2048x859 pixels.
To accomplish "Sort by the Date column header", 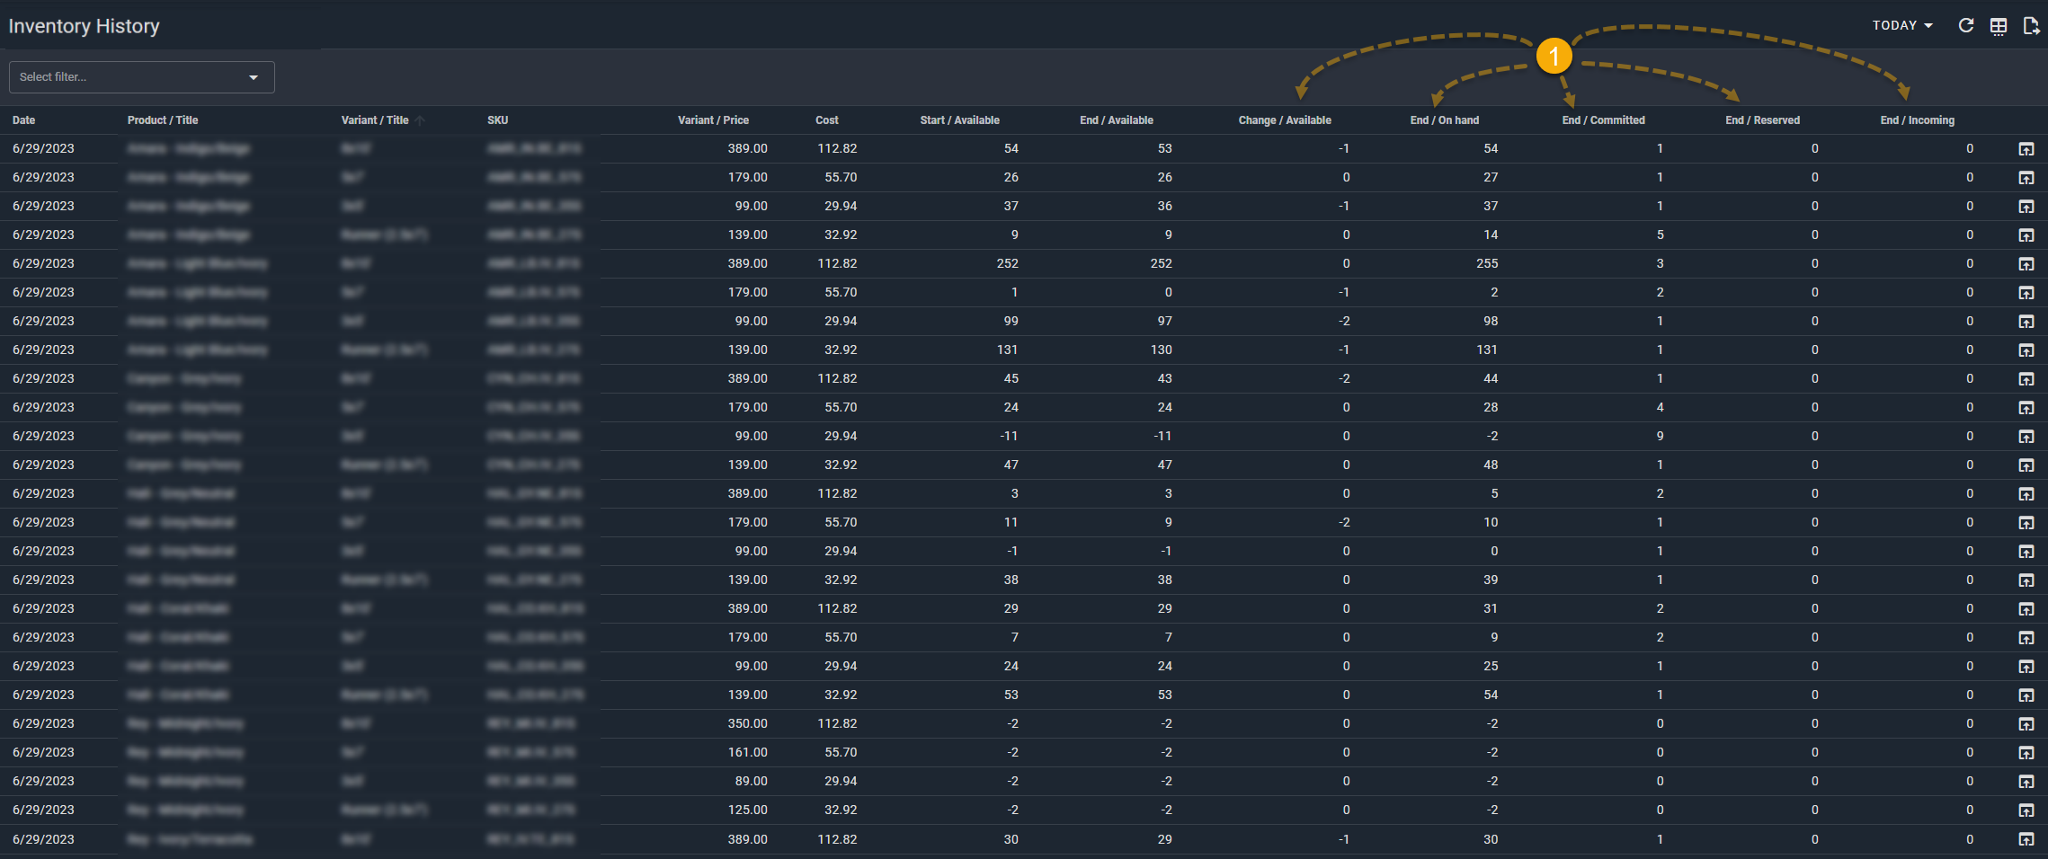I will click(x=24, y=120).
